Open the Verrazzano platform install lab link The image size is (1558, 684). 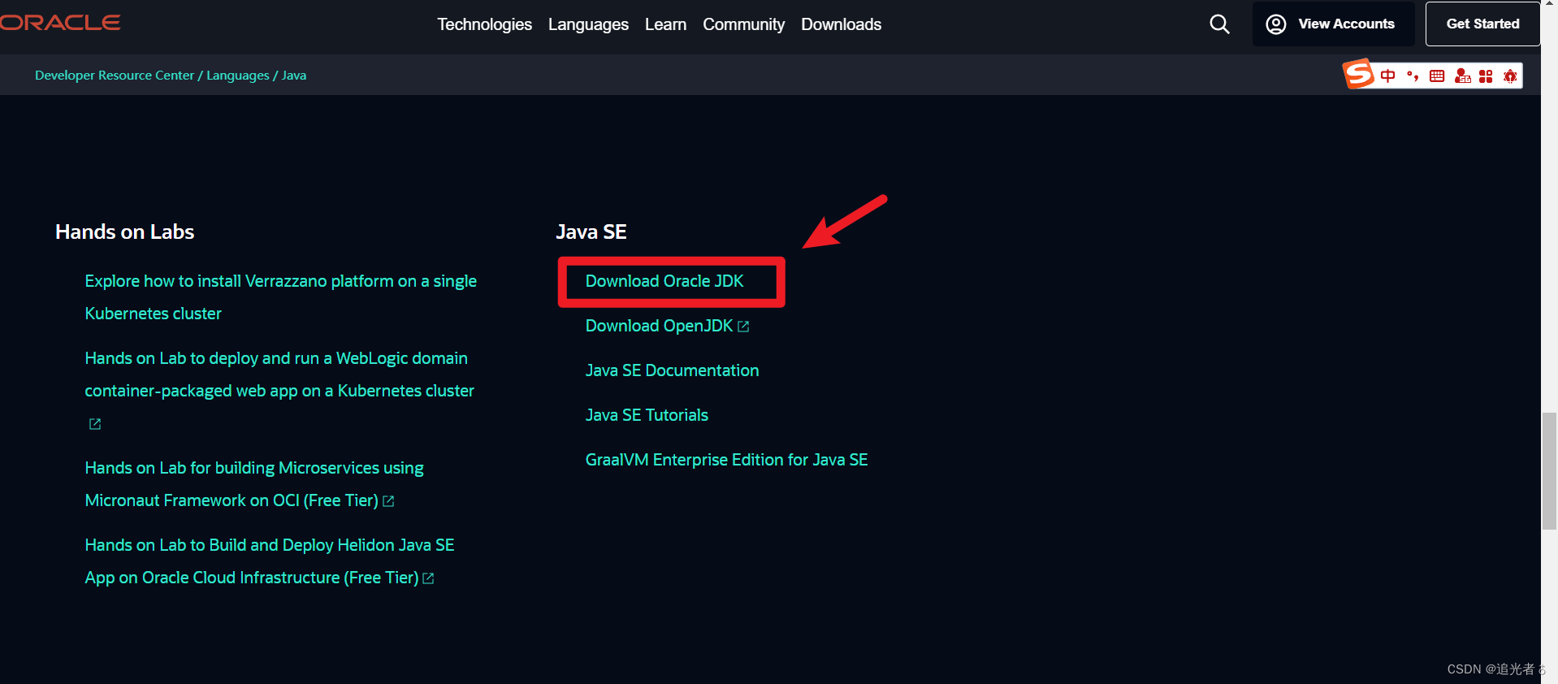280,297
